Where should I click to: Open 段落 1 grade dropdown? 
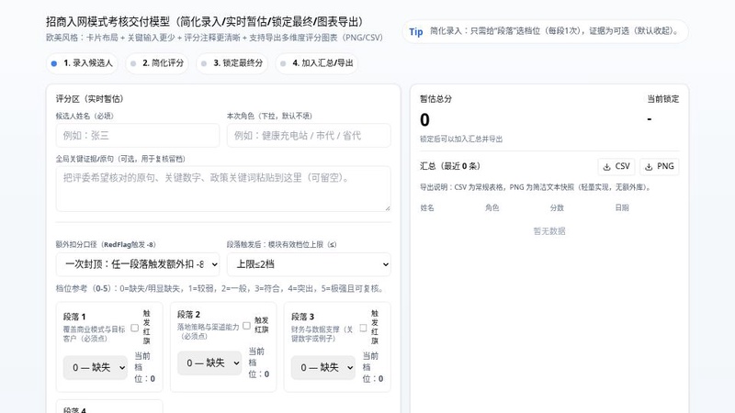pos(96,368)
